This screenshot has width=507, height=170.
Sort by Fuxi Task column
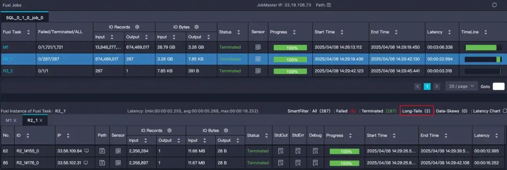(29, 32)
